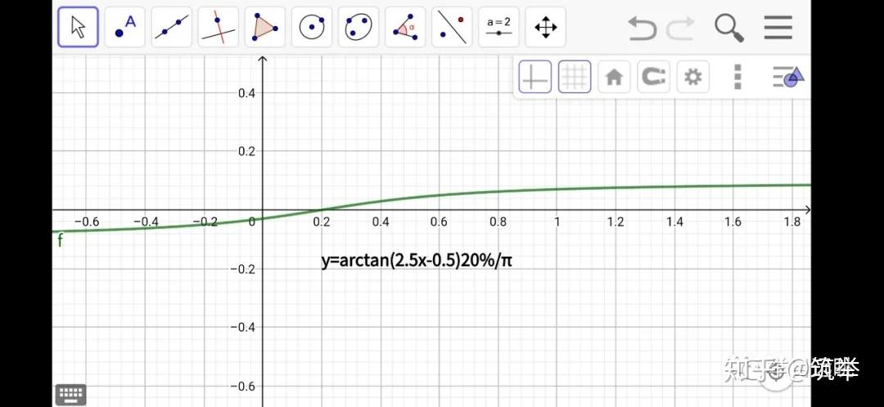The width and height of the screenshot is (884, 407).
Task: Undo the last action
Action: 643,28
